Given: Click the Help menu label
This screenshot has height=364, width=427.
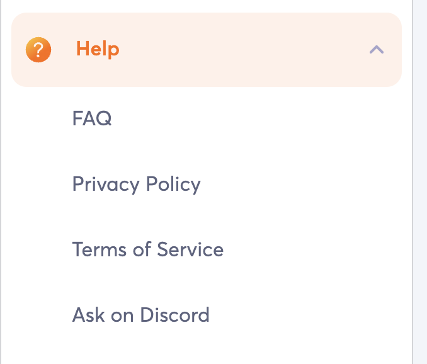Looking at the screenshot, I should pyautogui.click(x=98, y=49).
